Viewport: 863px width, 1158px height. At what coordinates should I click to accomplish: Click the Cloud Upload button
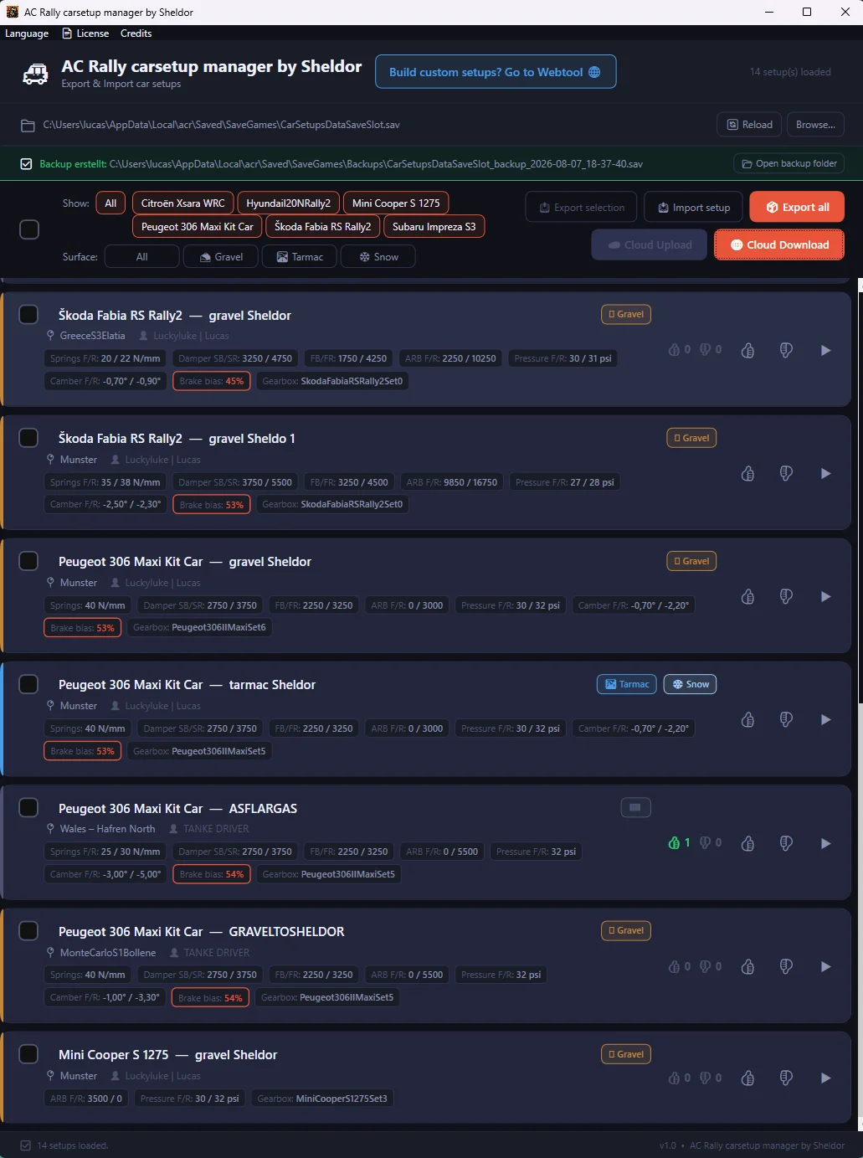point(649,244)
